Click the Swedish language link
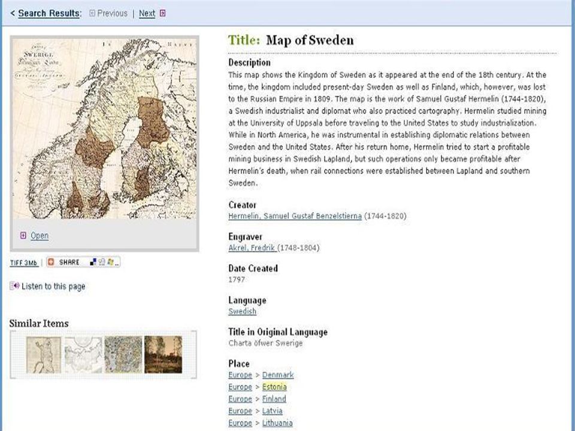This screenshot has width=575, height=431. point(243,311)
